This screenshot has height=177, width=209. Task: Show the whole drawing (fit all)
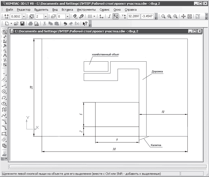(190, 16)
